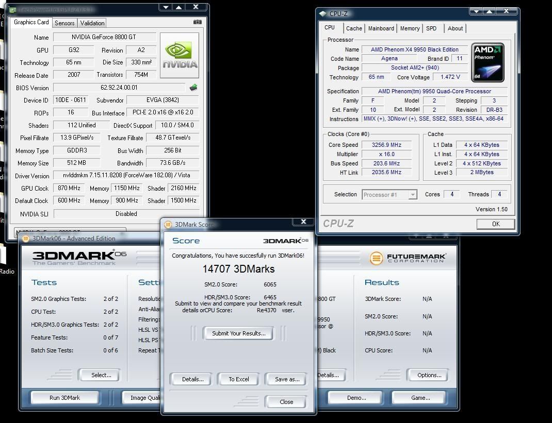Open the SPD tab in CPU-Z

(431, 28)
